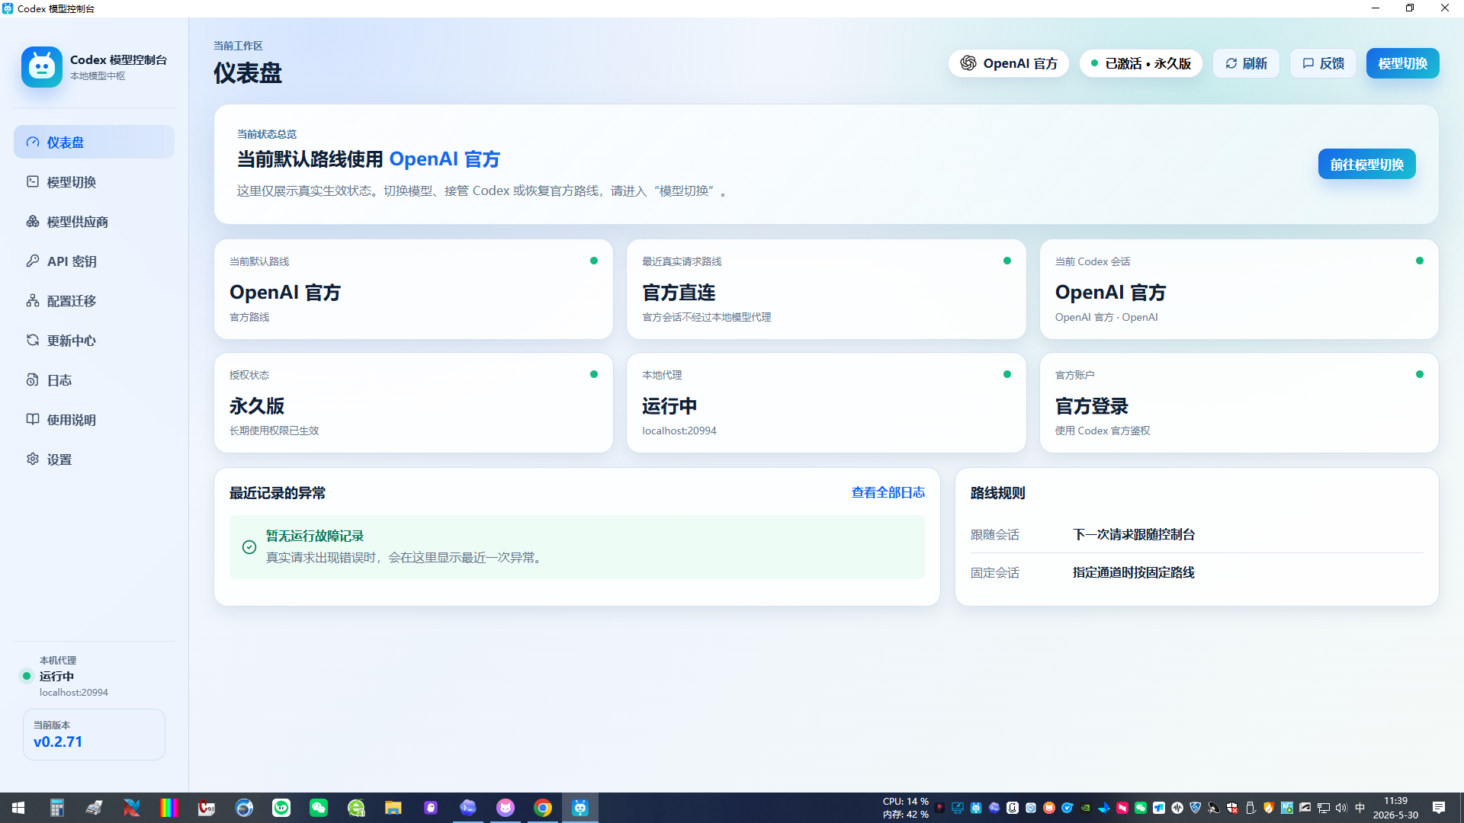
Task: Click the Codex robot logo in sidebar header
Action: pyautogui.click(x=42, y=67)
